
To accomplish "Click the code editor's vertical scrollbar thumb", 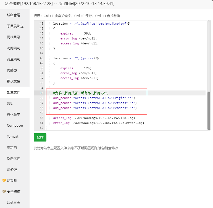I will [x=209, y=110].
